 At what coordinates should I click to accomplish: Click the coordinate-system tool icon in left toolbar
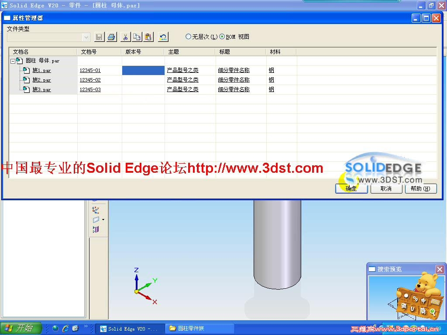pos(96,210)
